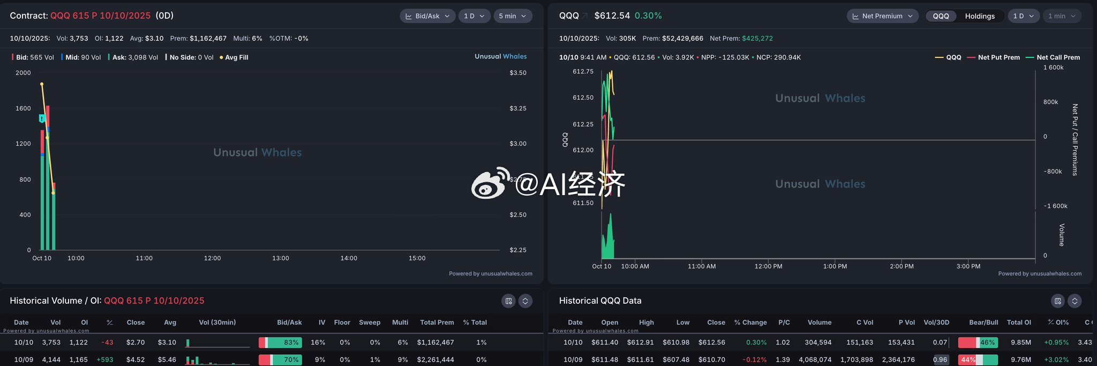This screenshot has width=1097, height=366.
Task: Open 1 D range dropdown in Contract panel
Action: click(474, 16)
